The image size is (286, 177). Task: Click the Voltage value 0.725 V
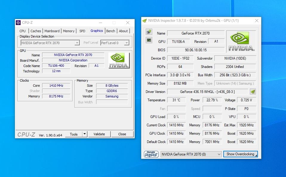pyautogui.click(x=246, y=100)
